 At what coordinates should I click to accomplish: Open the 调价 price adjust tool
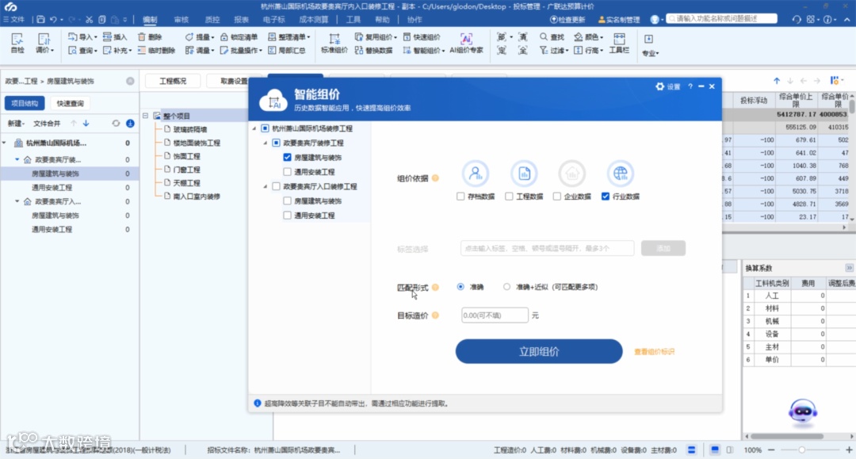[44, 43]
